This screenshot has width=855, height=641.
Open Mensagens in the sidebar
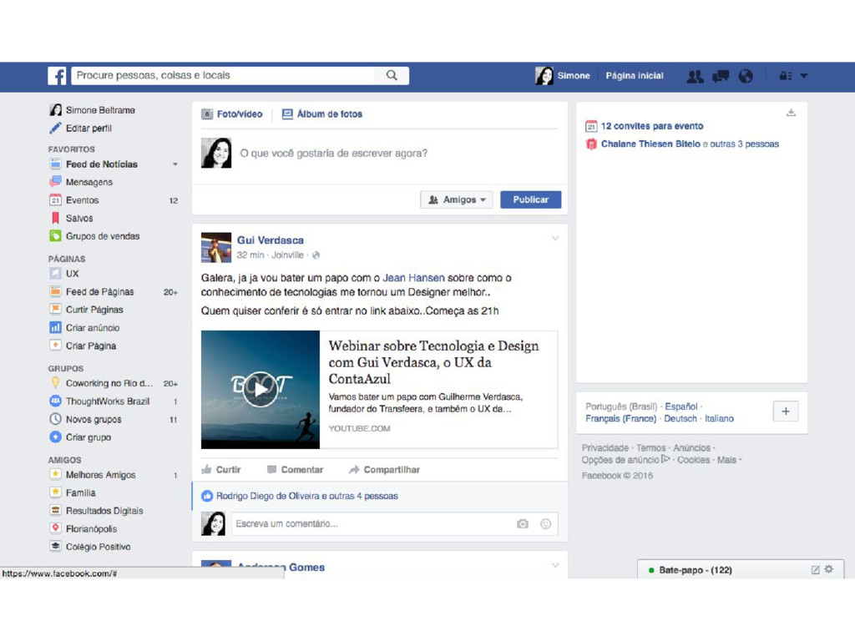(x=89, y=182)
